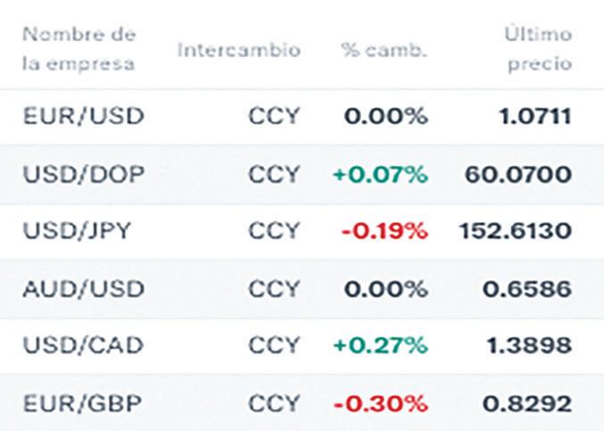Sort by % camb. column header
This screenshot has width=604, height=431.
[x=384, y=50]
